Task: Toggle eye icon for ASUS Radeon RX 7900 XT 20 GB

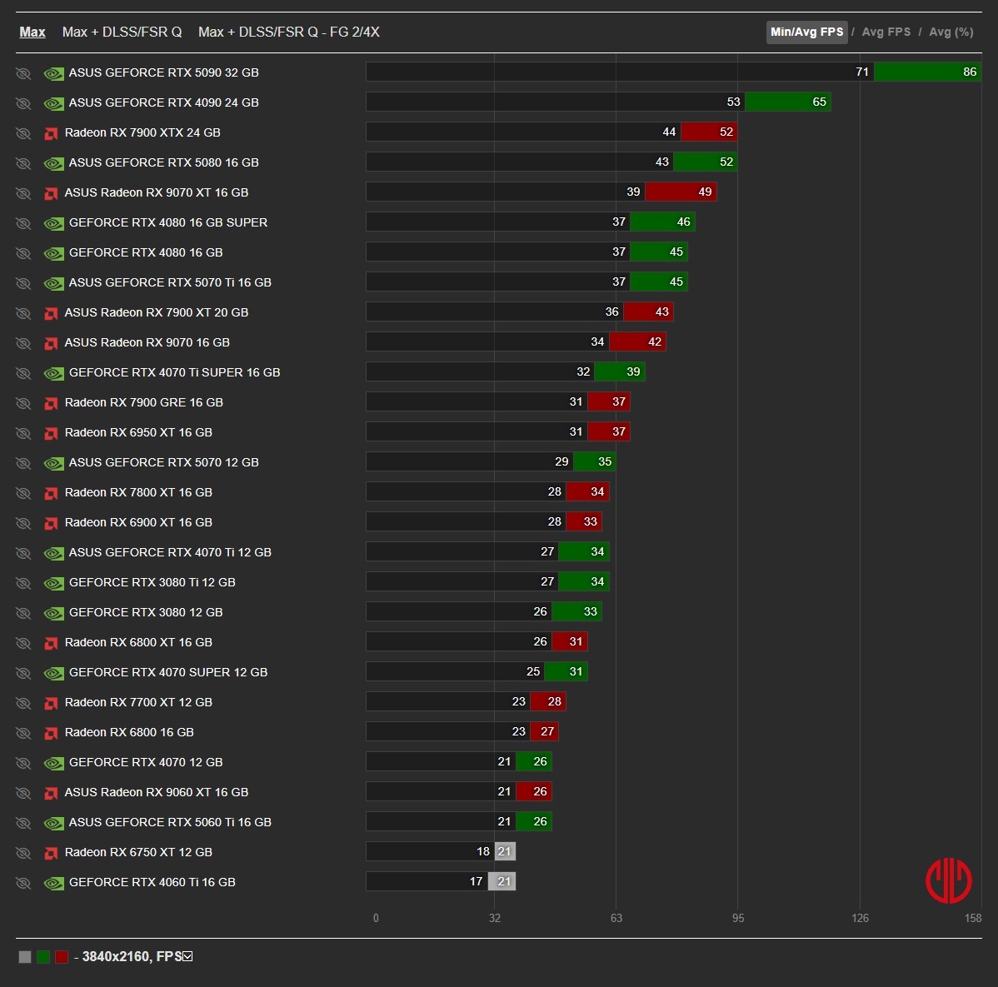Action: [x=23, y=313]
